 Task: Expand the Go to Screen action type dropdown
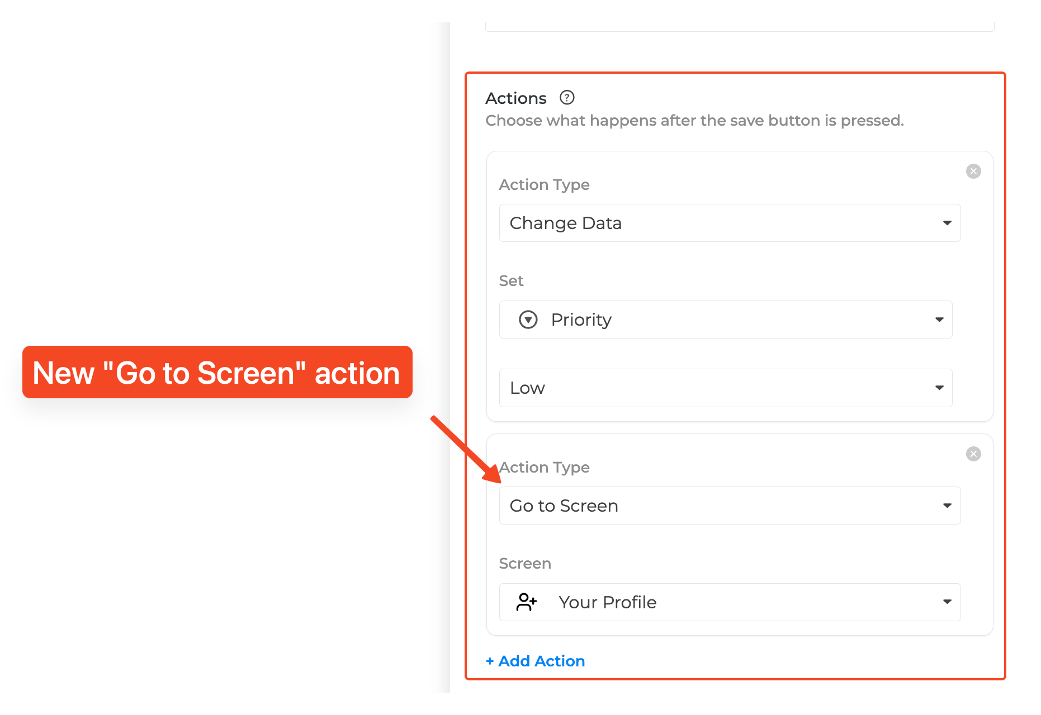click(x=729, y=506)
